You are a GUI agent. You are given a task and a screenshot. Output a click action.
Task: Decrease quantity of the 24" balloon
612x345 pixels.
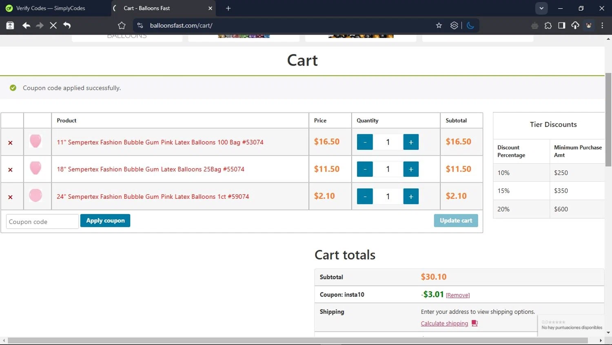(365, 196)
